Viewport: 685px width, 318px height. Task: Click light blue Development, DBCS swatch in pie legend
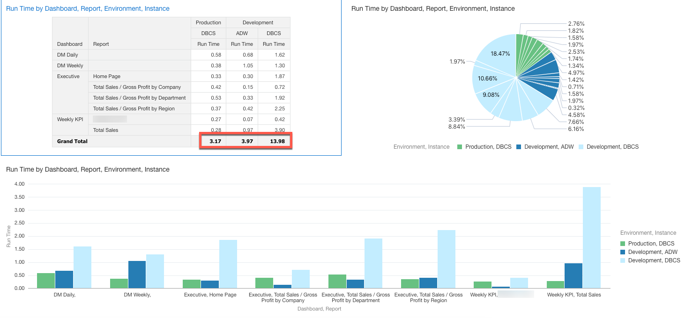580,147
